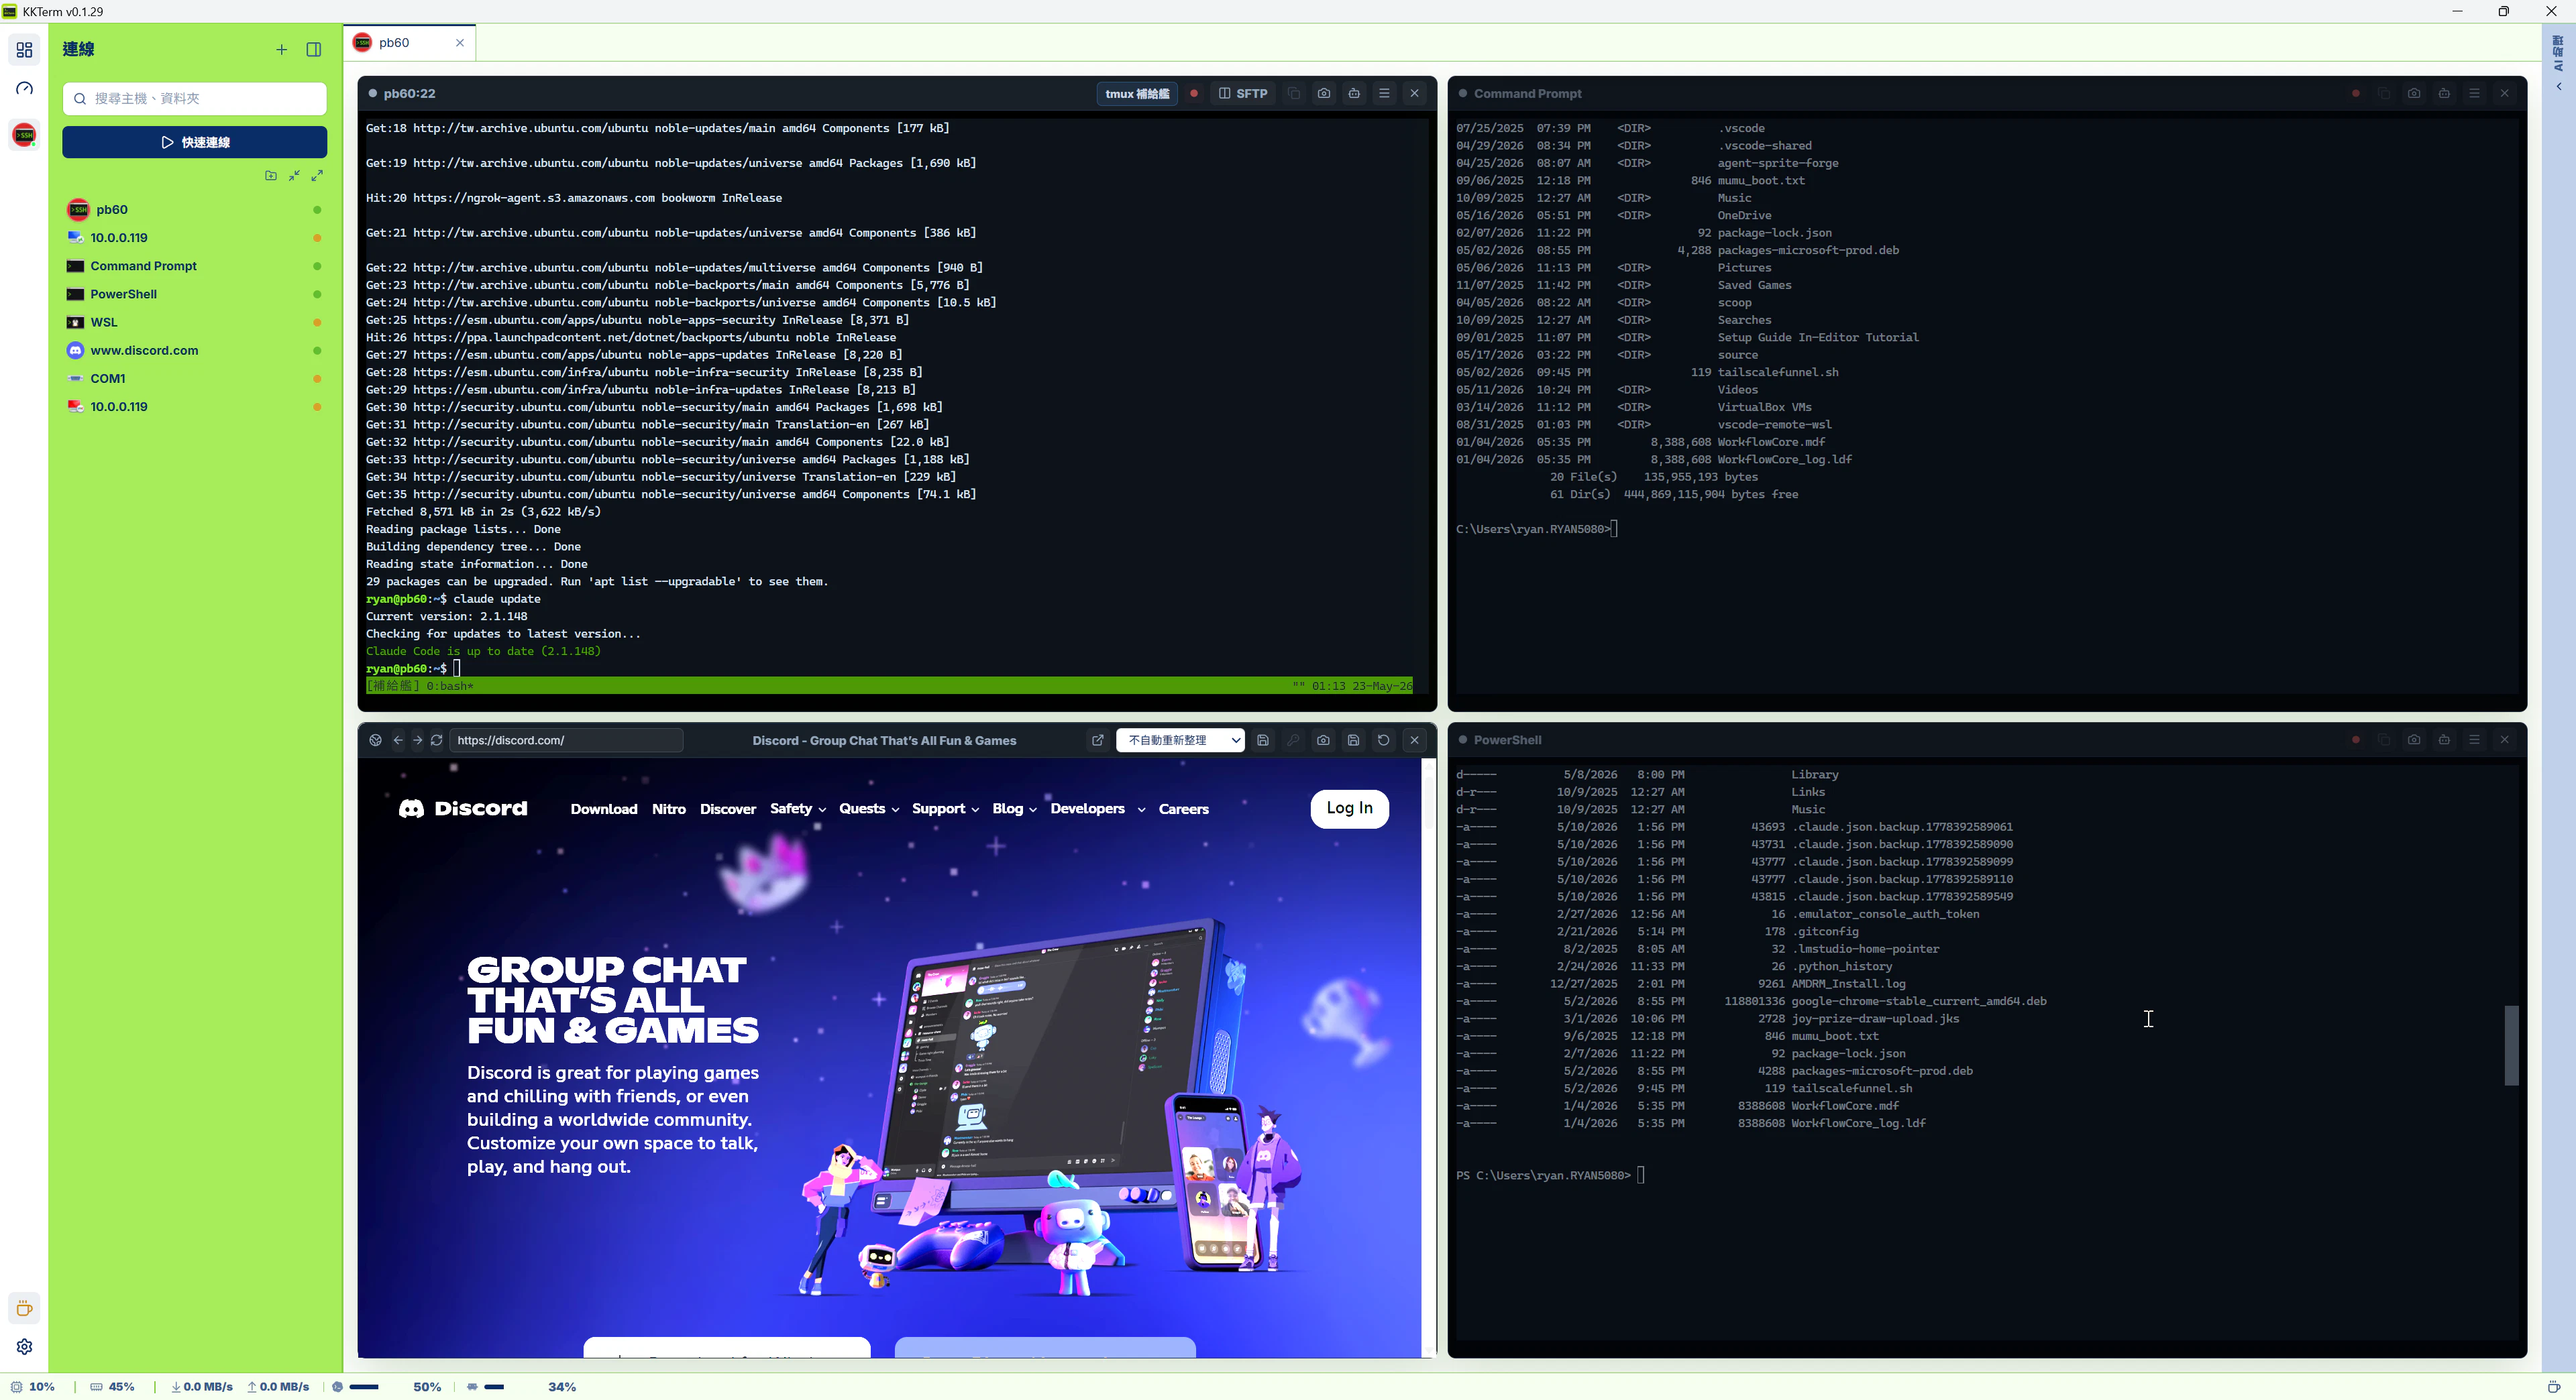Click the copy icon in the PowerShell pane header
The image size is (2576, 1400).
point(2384,740)
